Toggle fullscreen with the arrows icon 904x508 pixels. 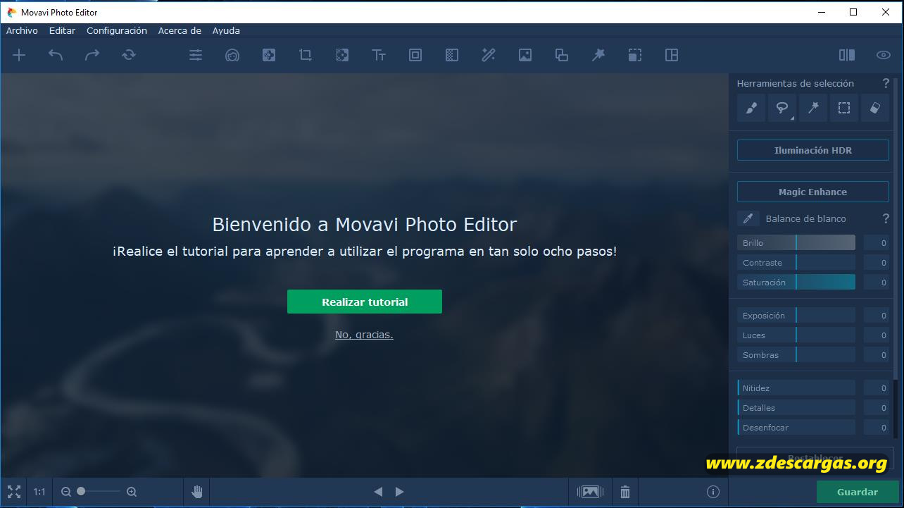(14, 492)
